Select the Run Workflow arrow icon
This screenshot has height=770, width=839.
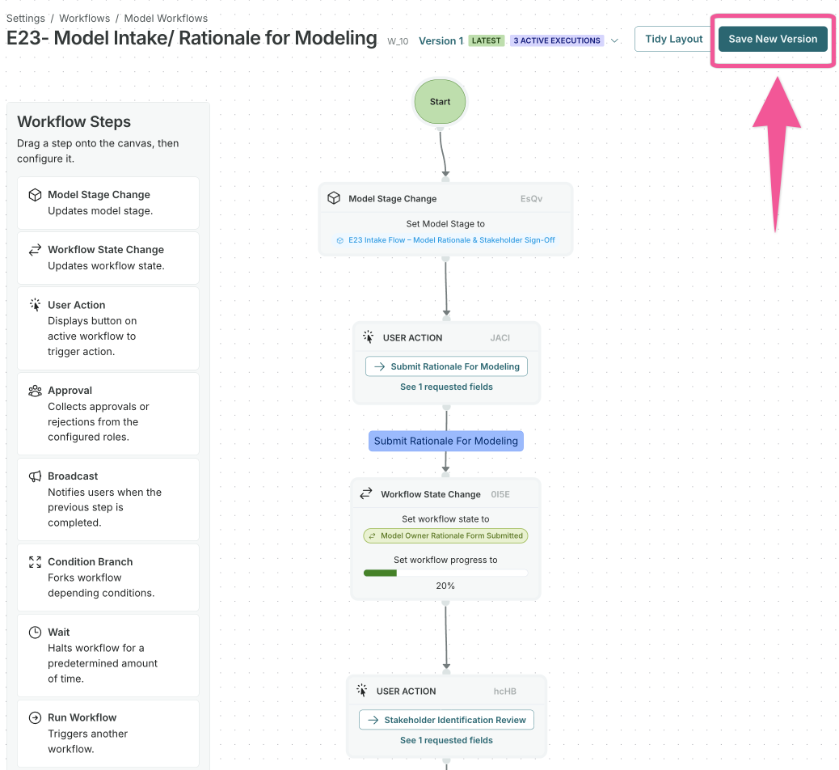point(35,717)
